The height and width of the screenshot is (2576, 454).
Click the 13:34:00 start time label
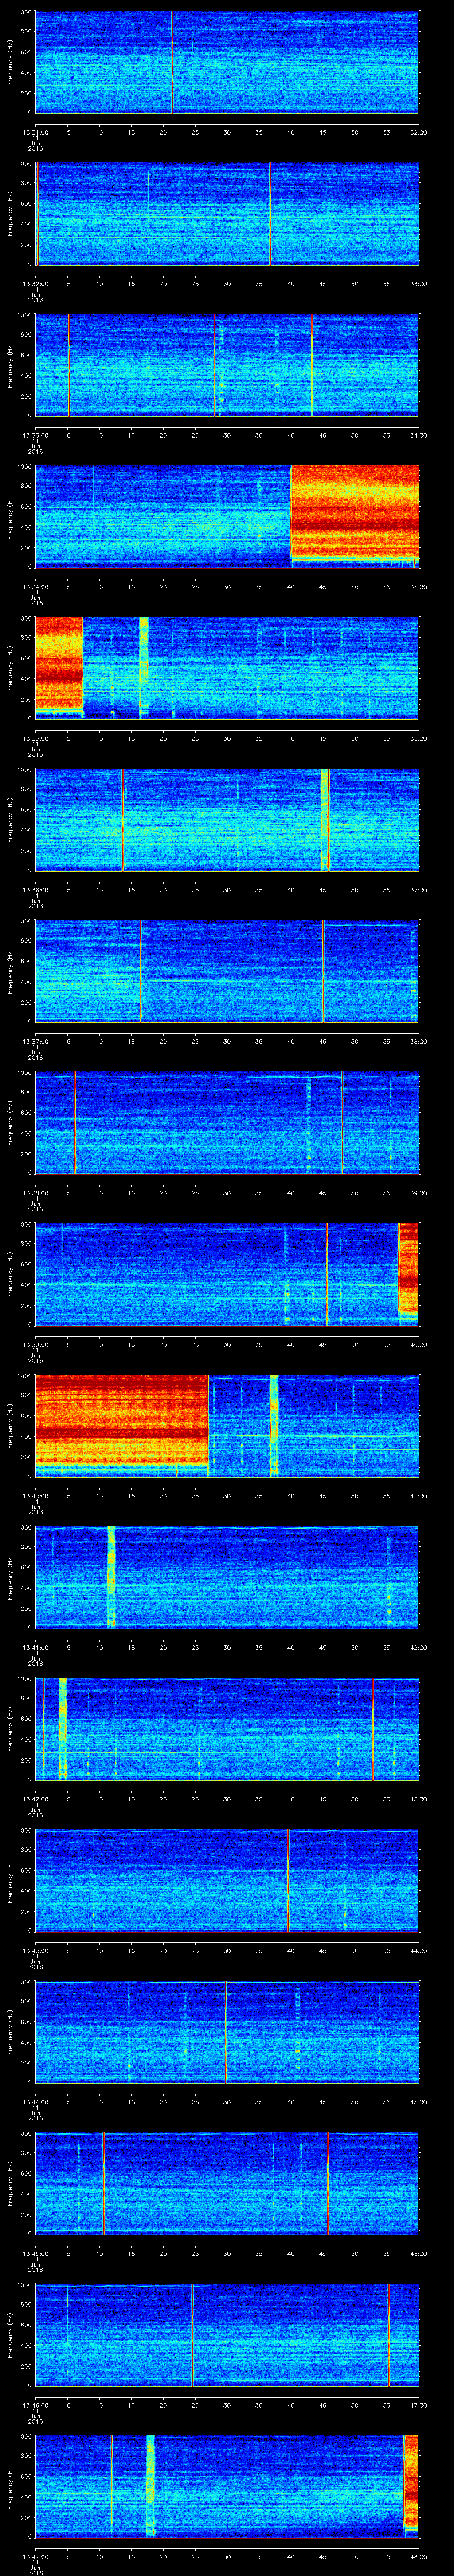[x=35, y=586]
